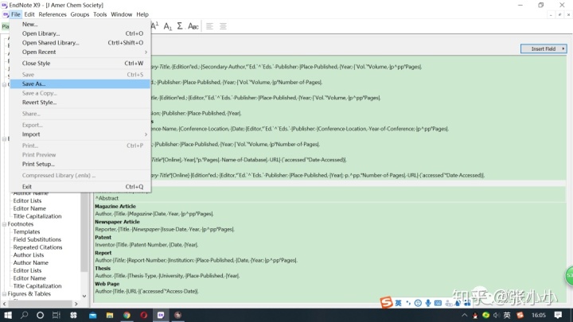The image size is (573, 322).
Task: Open the Groups menu
Action: click(80, 14)
